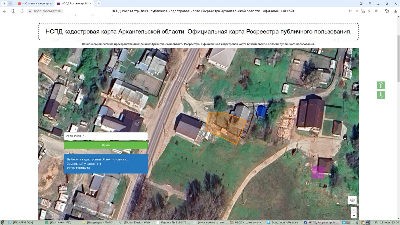Reload the page
The image size is (400, 225).
coord(22,11)
